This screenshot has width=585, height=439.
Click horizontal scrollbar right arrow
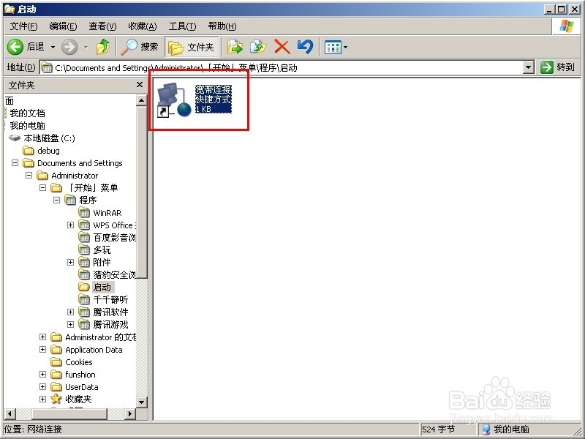click(x=130, y=413)
